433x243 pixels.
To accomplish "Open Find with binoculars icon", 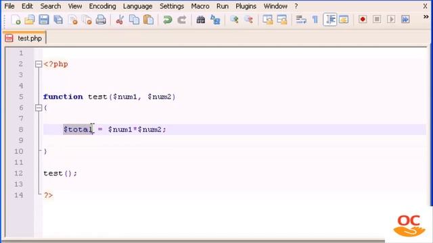I will click(201, 20).
